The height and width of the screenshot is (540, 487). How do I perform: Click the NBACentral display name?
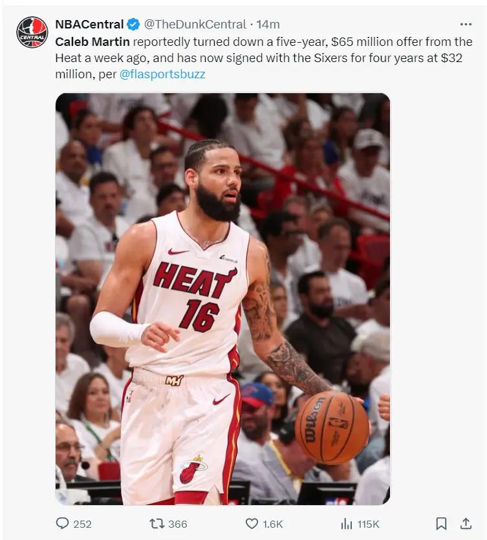tap(89, 25)
